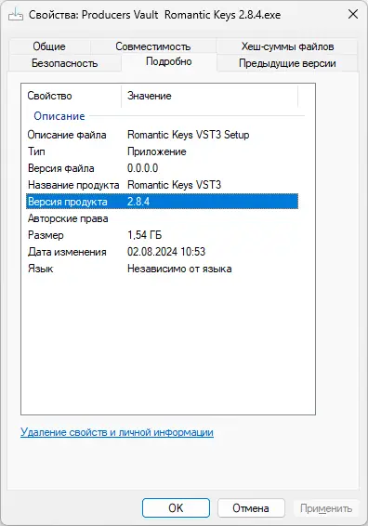Switch to the Безопасность tab
The height and width of the screenshot is (526, 368).
click(64, 63)
